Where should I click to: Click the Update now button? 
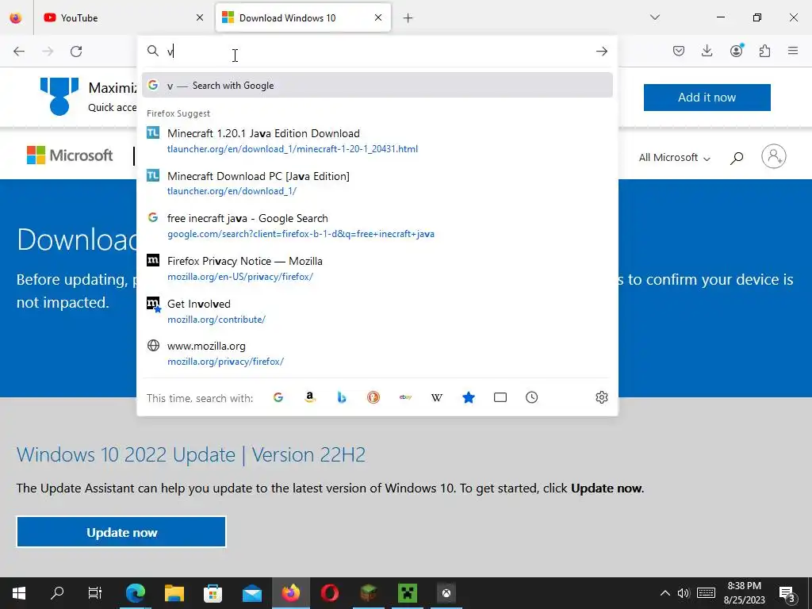(x=121, y=532)
